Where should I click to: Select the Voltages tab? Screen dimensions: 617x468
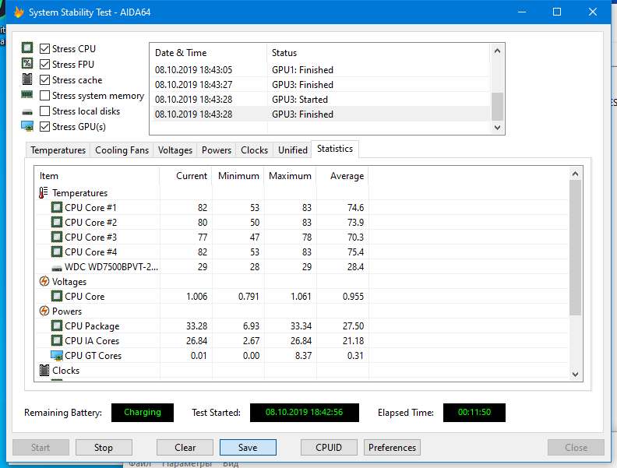click(x=175, y=150)
